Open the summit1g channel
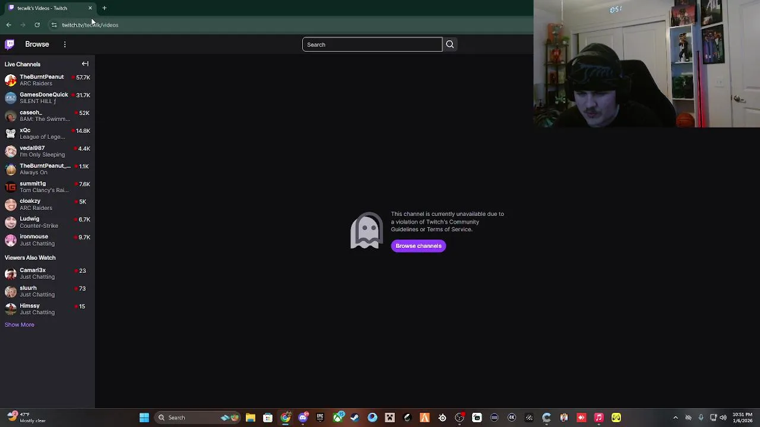 47,187
